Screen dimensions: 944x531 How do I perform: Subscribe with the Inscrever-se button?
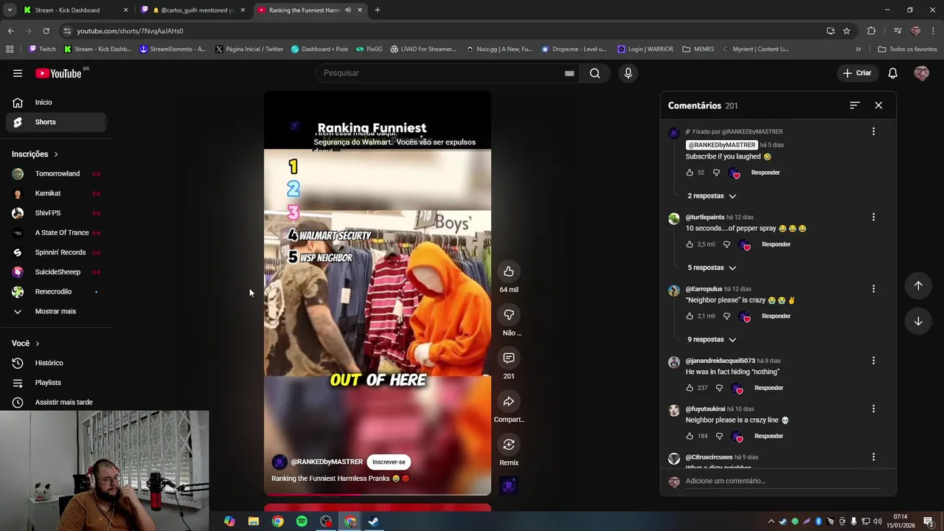389,462
